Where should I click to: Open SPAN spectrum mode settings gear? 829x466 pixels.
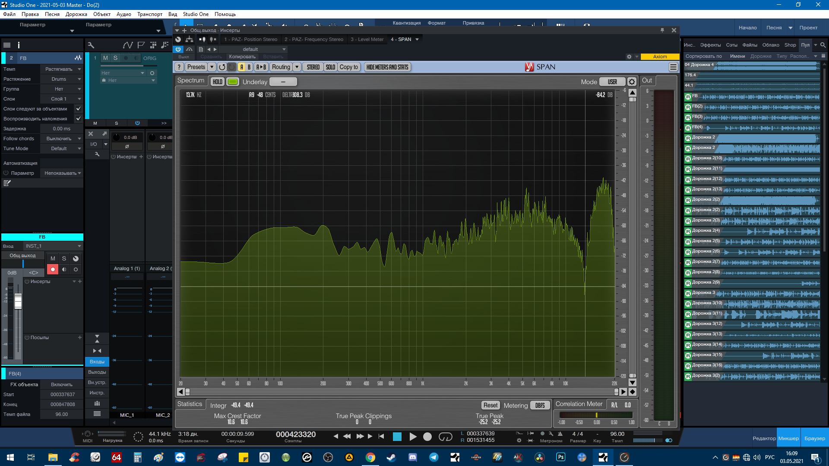(632, 82)
